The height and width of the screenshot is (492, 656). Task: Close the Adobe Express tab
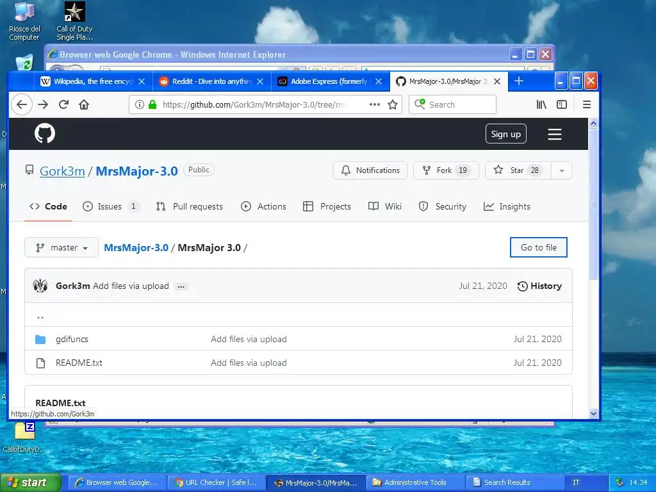379,81
